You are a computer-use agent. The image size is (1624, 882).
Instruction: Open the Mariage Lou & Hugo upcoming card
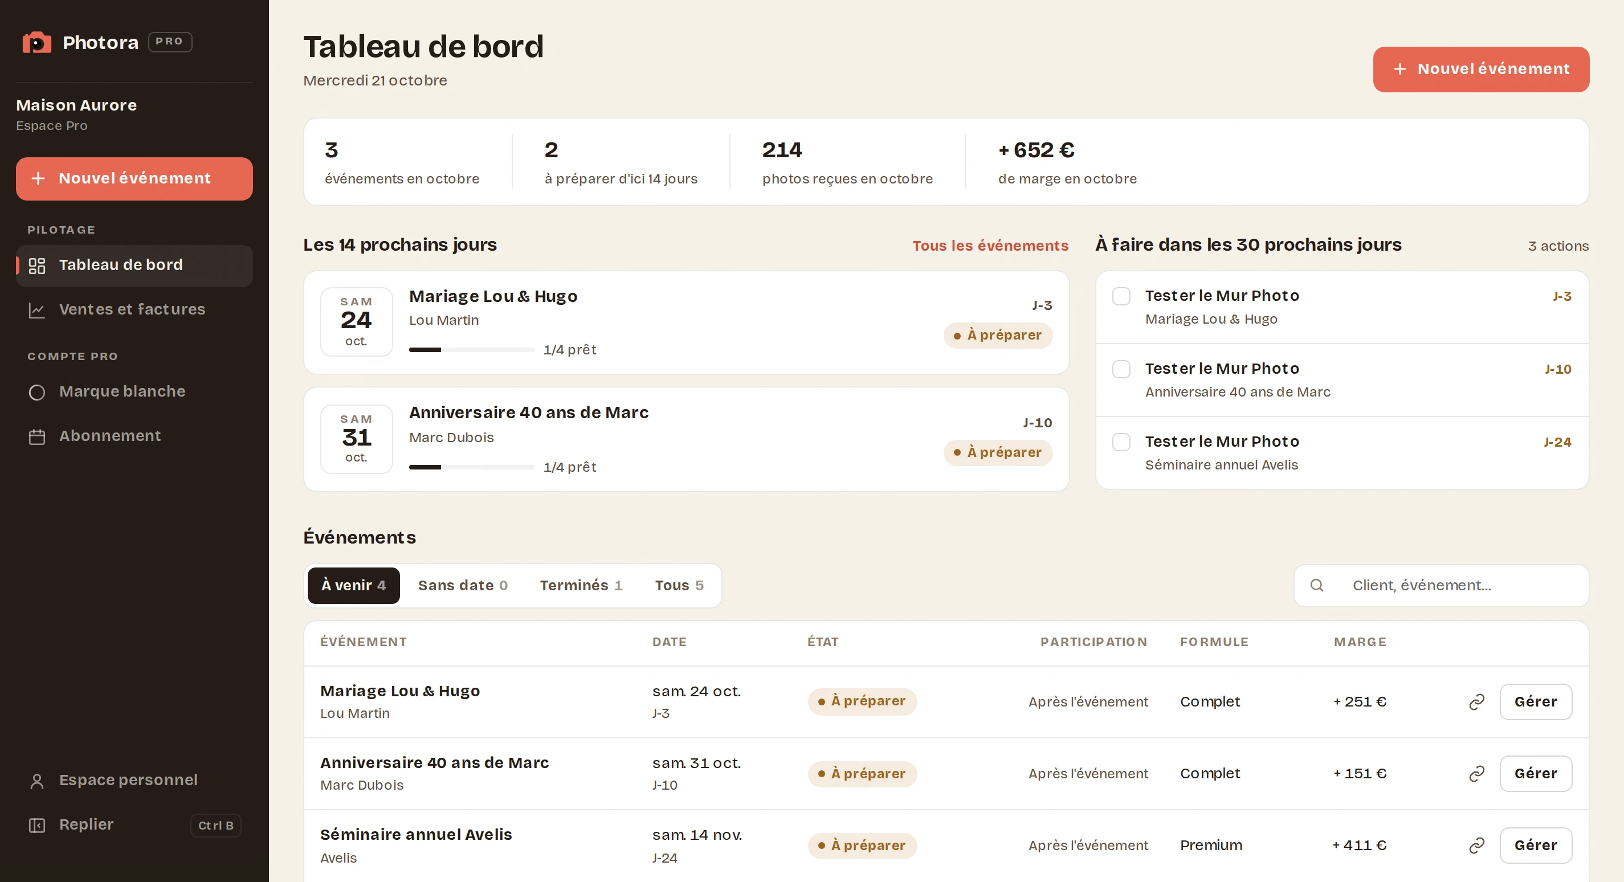tap(687, 323)
